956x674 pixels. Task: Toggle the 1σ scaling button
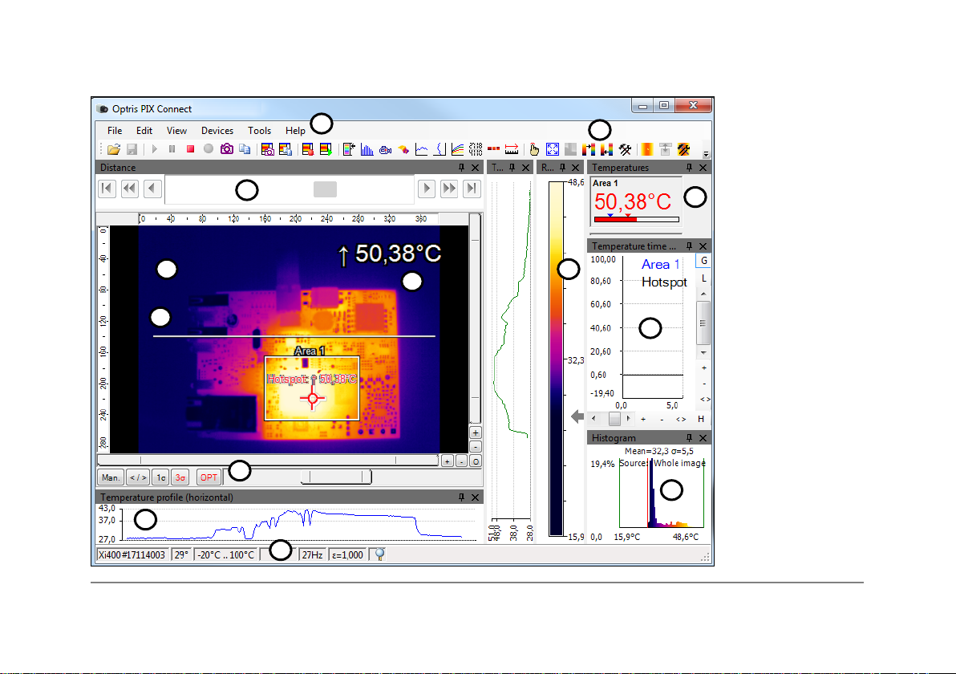click(160, 477)
